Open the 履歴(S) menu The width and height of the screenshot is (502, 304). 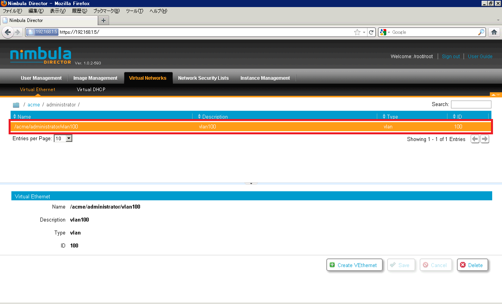[79, 11]
